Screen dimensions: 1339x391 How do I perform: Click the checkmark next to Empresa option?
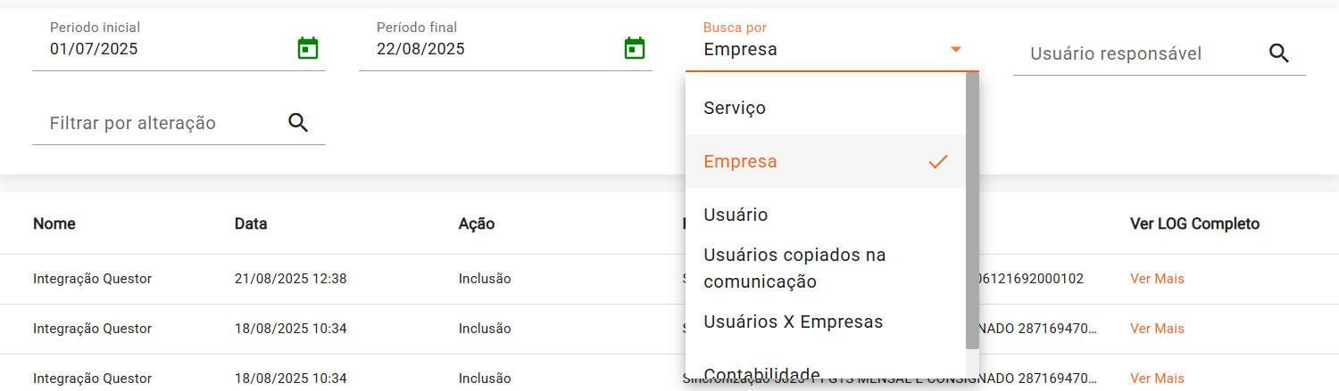point(937,161)
